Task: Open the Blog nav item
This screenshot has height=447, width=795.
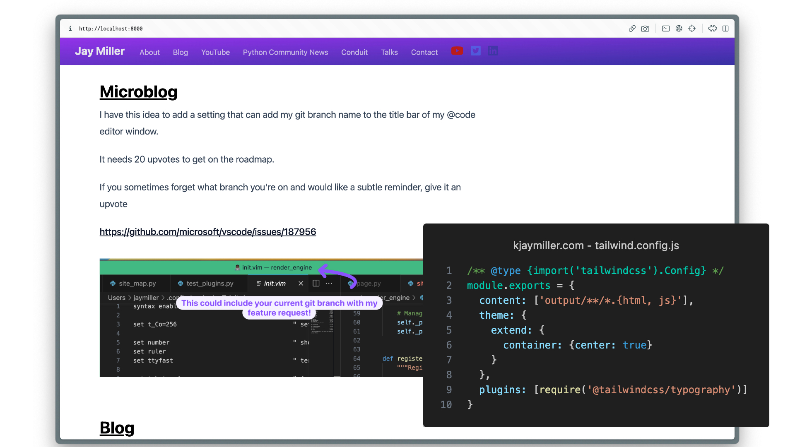Action: pos(181,52)
